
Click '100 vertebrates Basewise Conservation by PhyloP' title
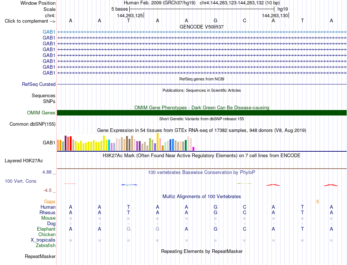click(x=202, y=172)
